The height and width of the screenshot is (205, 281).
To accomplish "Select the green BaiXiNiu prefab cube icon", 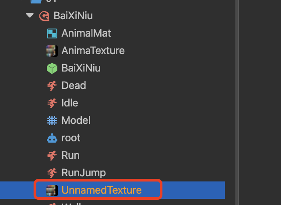I will [x=52, y=68].
